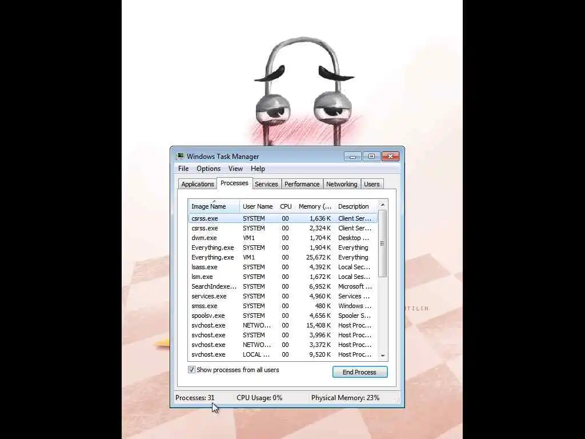The image size is (585, 439).
Task: Click the Task Manager title bar icon
Action: [x=180, y=156]
